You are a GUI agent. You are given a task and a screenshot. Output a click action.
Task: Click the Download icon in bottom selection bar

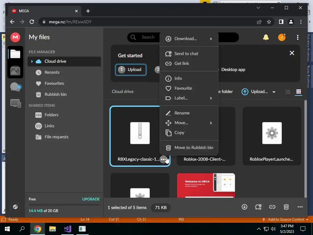click(244, 207)
